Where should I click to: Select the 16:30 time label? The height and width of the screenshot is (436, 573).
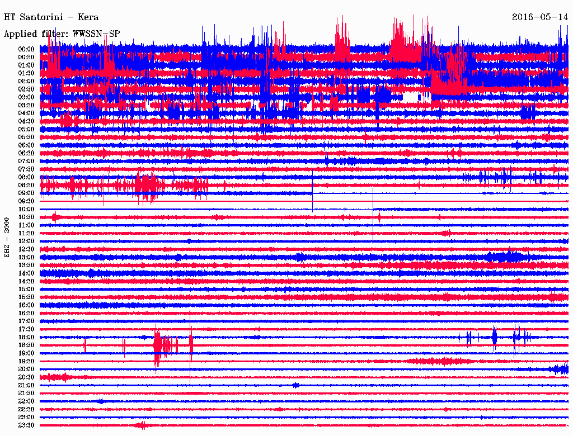pos(26,314)
